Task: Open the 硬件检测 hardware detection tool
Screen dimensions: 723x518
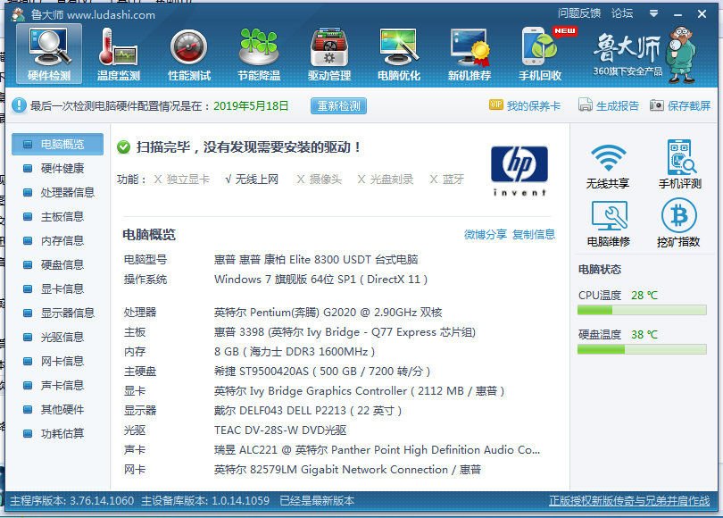Action: tap(49, 54)
